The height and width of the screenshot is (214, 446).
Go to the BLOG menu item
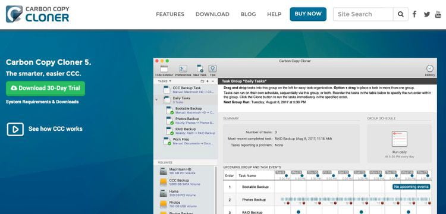tap(248, 14)
